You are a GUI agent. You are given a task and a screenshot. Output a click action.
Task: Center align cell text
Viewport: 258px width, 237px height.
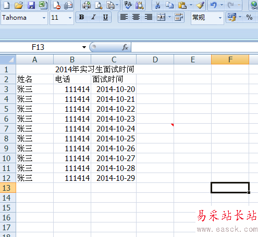[x=136, y=17]
